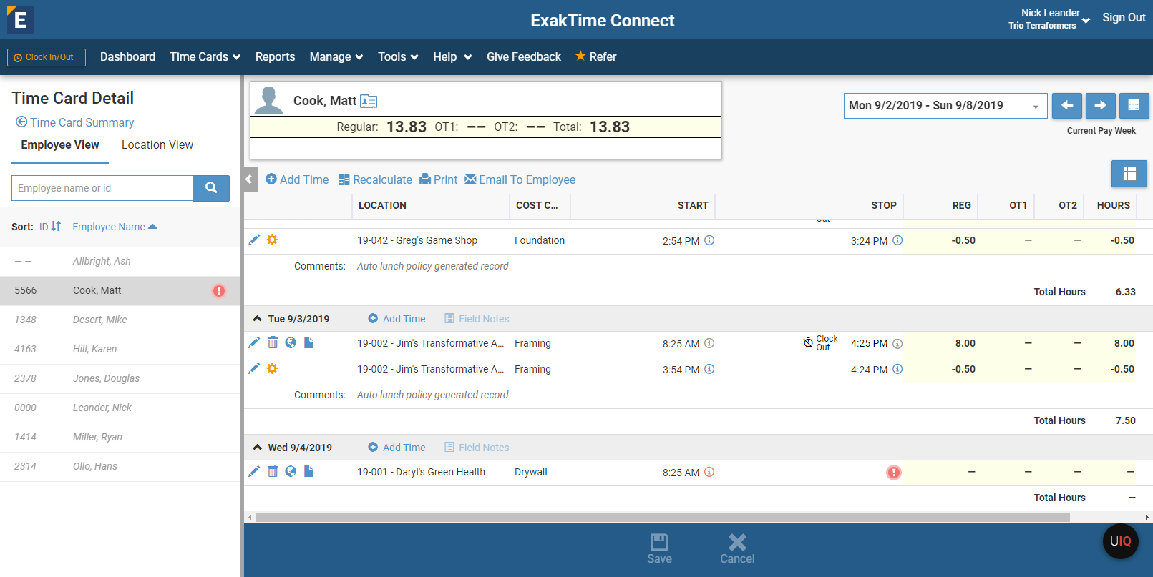1153x577 pixels.
Task: Open the Reports menu item
Action: (x=275, y=57)
